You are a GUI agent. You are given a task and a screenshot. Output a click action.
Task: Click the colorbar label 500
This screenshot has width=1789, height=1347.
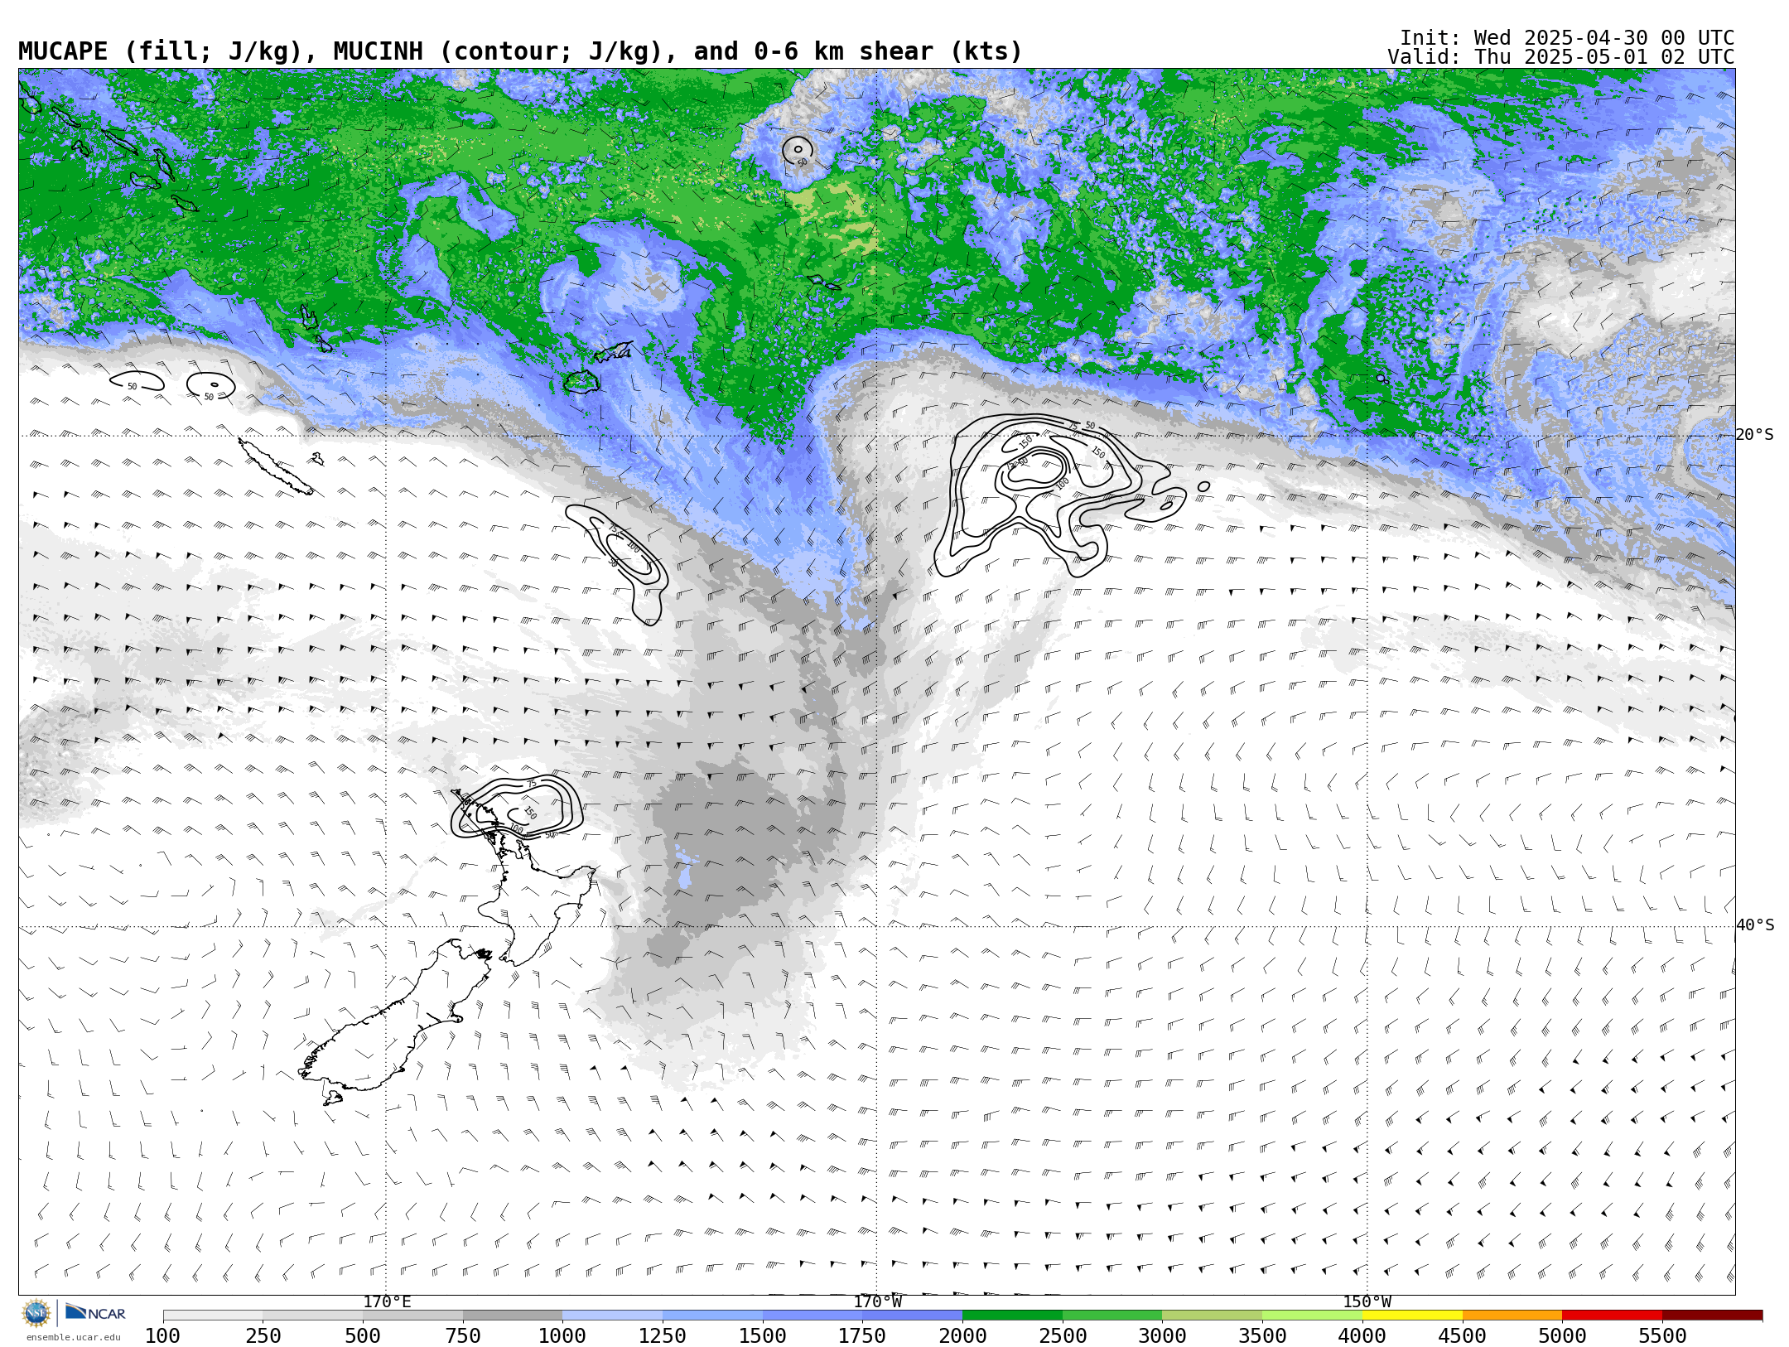363,1336
